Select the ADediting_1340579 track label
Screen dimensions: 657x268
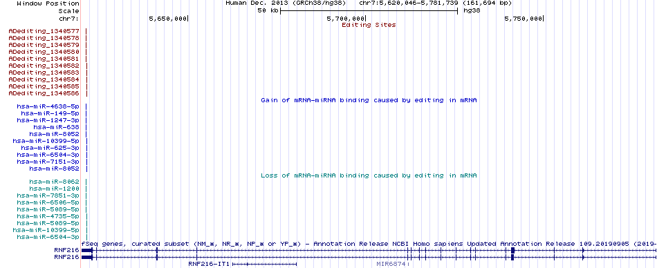click(44, 45)
